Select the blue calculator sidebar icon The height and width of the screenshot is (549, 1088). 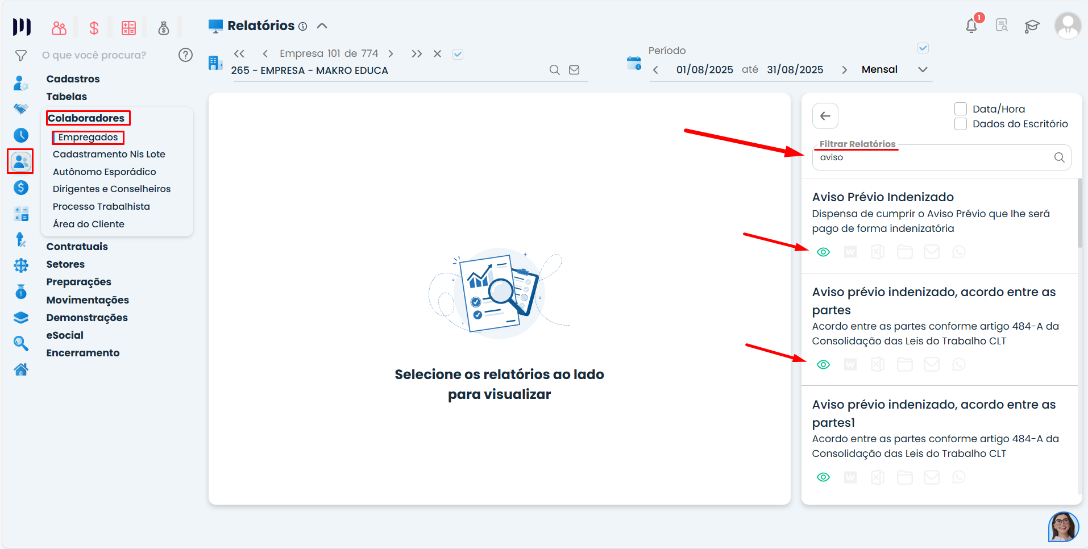point(21,214)
